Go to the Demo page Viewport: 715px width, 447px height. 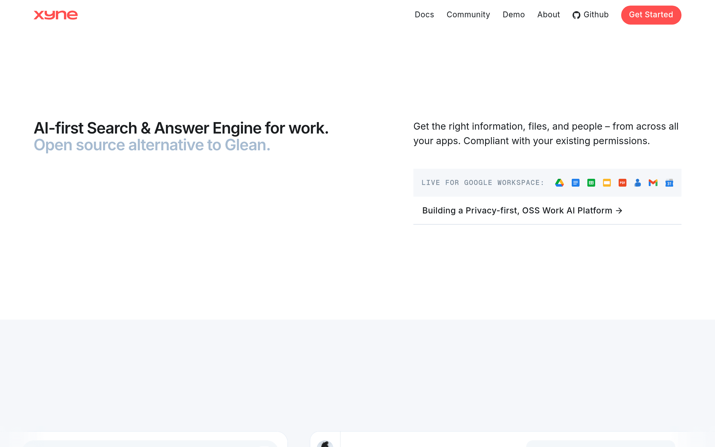514,15
